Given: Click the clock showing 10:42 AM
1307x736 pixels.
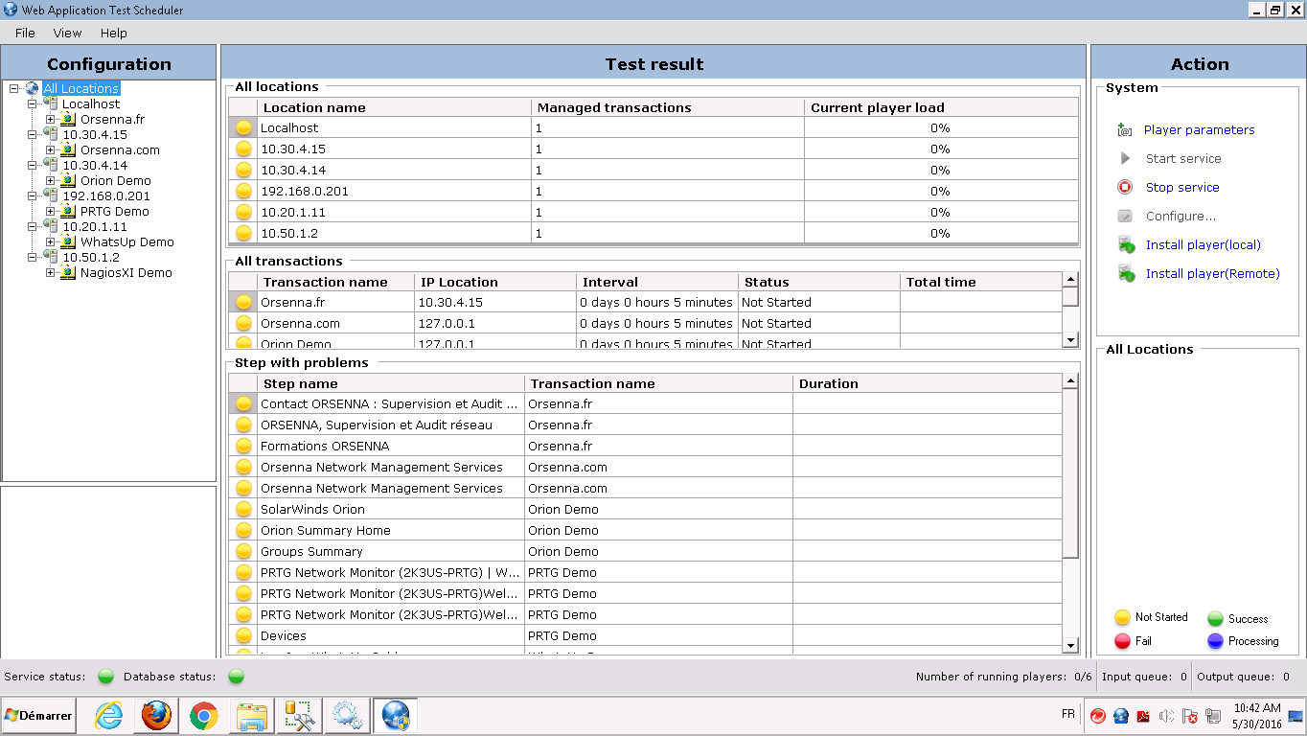Looking at the screenshot, I should tap(1257, 708).
